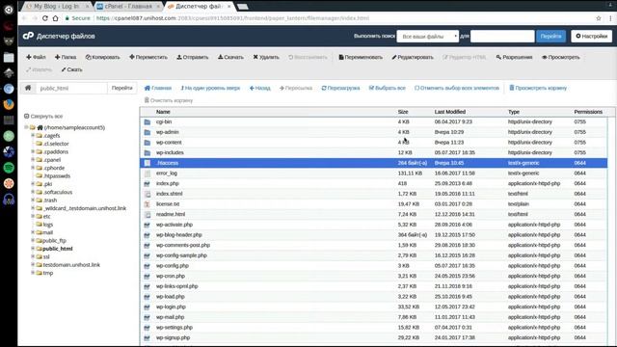Expand the etc tree folder

coord(33,216)
